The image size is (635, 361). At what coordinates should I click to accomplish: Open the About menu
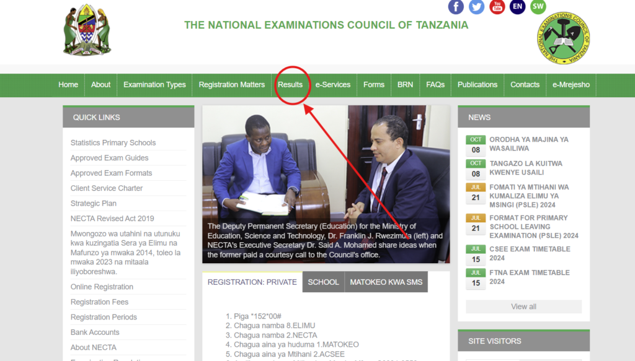point(100,85)
